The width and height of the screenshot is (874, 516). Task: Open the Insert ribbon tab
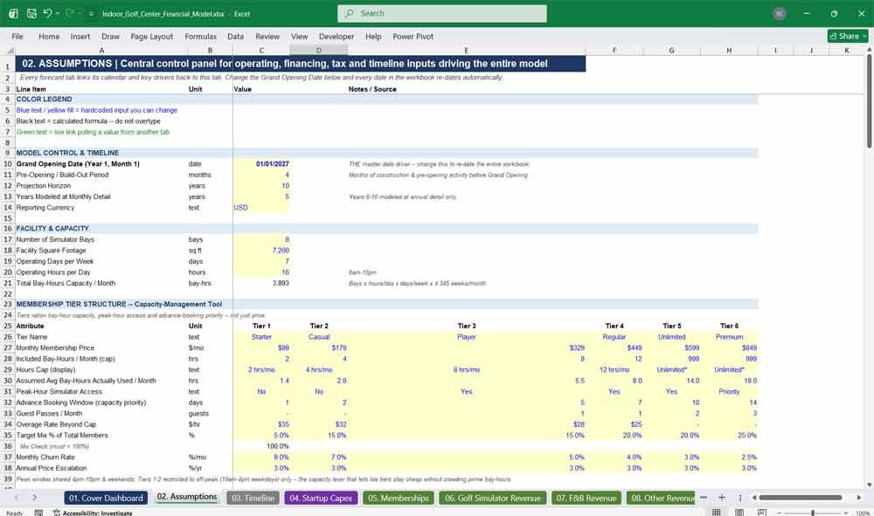tap(80, 36)
